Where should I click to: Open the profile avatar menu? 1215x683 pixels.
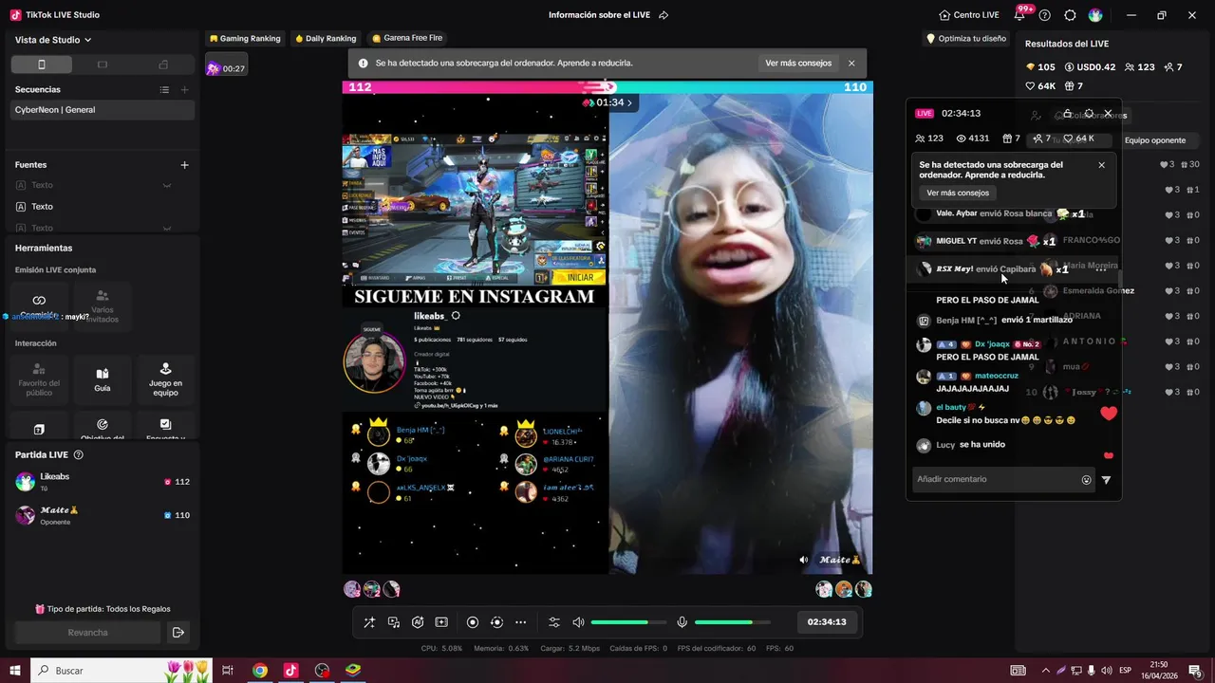tap(1095, 15)
